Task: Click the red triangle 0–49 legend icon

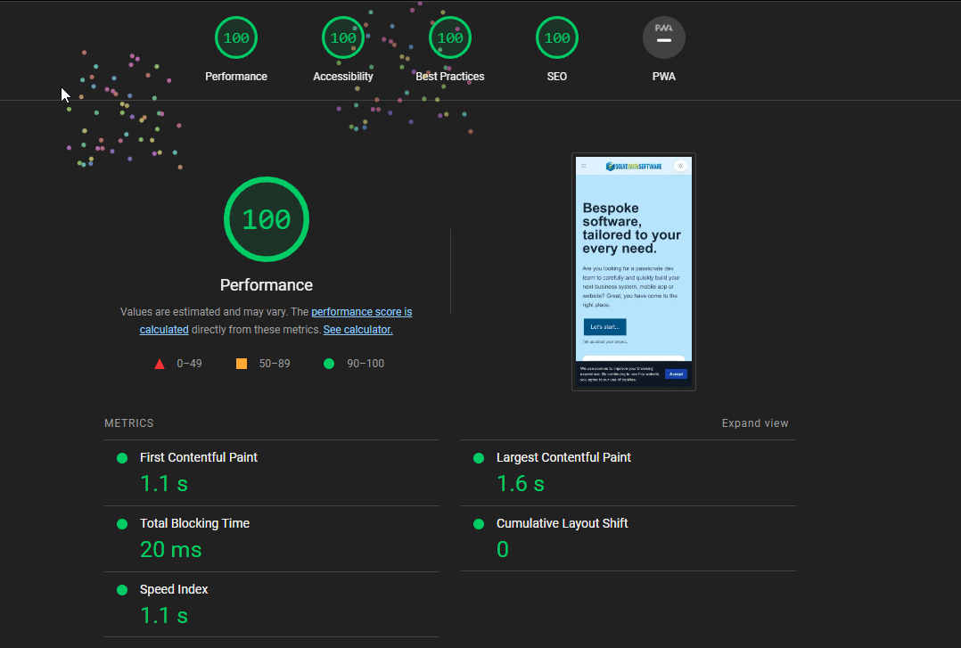Action: pyautogui.click(x=160, y=364)
